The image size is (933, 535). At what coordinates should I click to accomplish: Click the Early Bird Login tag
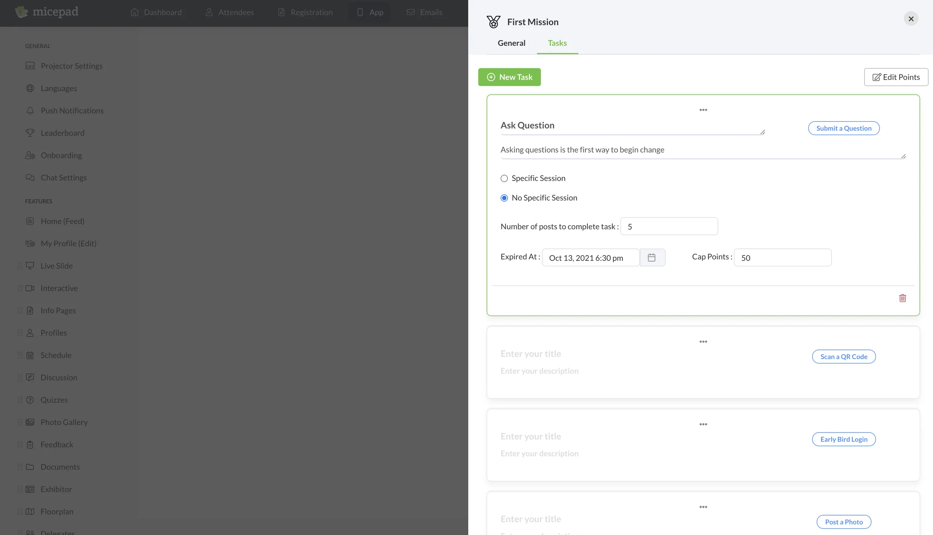click(x=844, y=439)
